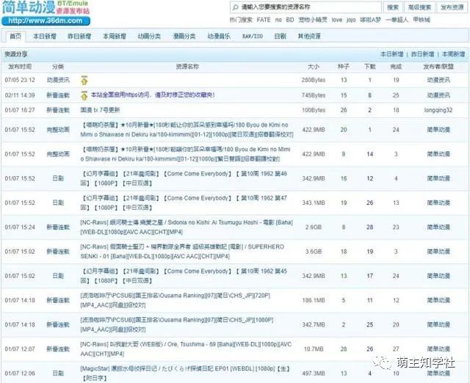
Task: Open the 日剧 navigation tab
Action: pyautogui.click(x=280, y=36)
